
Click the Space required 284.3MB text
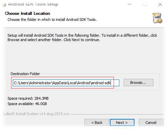[x=28, y=98]
